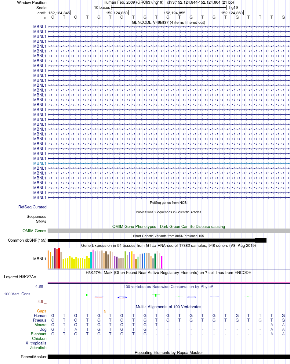The image size is (290, 364).
Task: Click the 'Rhesus' alignment row label
Action: coord(40,320)
